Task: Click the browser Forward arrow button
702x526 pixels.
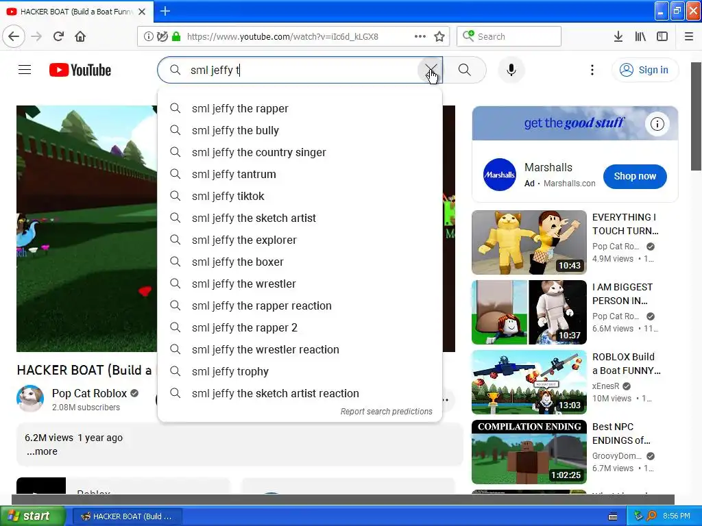Action: pos(37,36)
